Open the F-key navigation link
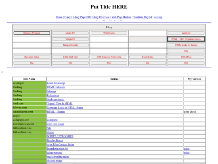 67,17
